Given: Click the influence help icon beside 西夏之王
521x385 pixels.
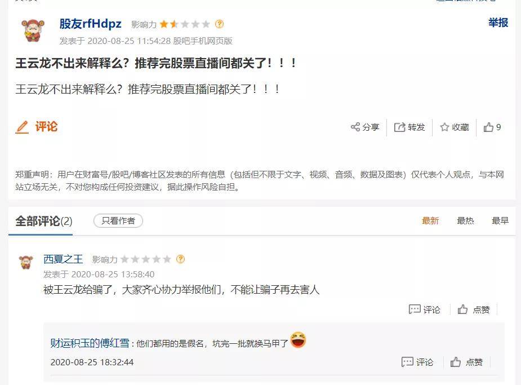Looking at the screenshot, I should point(180,259).
